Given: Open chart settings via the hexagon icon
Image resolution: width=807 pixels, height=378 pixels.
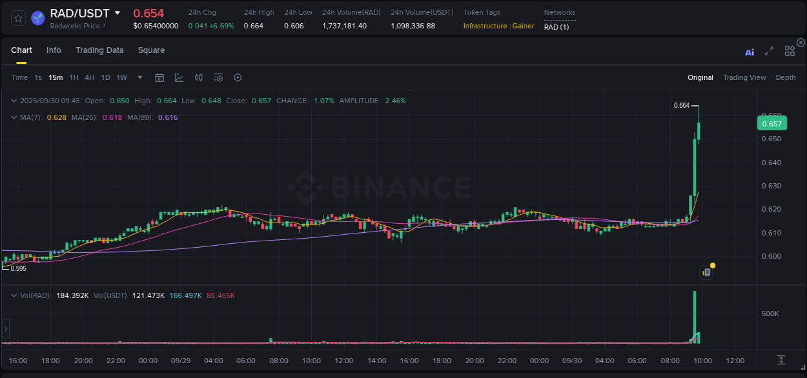Looking at the screenshot, I should pyautogui.click(x=238, y=77).
